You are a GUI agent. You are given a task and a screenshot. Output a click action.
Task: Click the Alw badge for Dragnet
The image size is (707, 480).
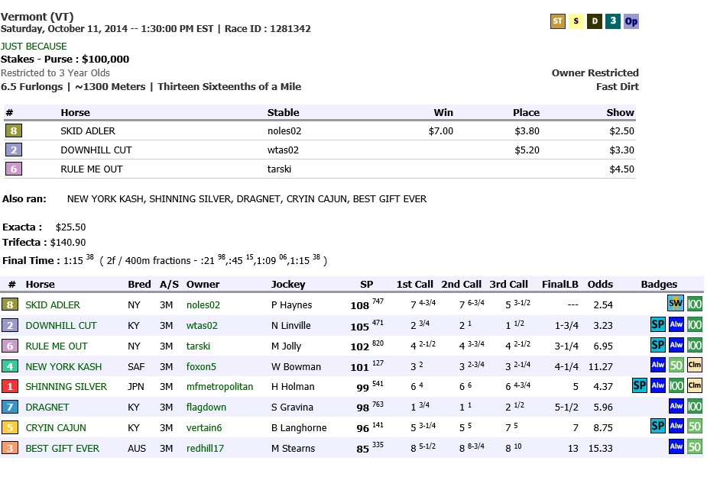click(676, 406)
